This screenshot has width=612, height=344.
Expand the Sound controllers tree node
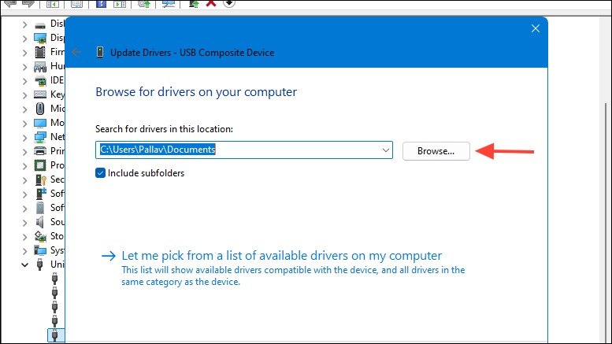click(24, 223)
